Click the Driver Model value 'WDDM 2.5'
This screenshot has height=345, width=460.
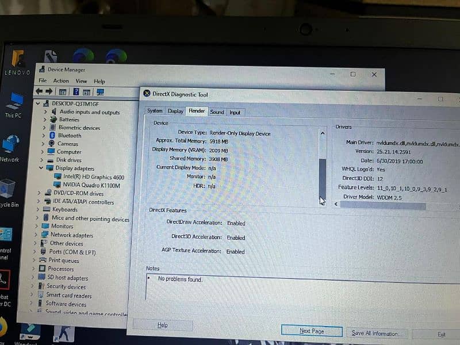[389, 197]
